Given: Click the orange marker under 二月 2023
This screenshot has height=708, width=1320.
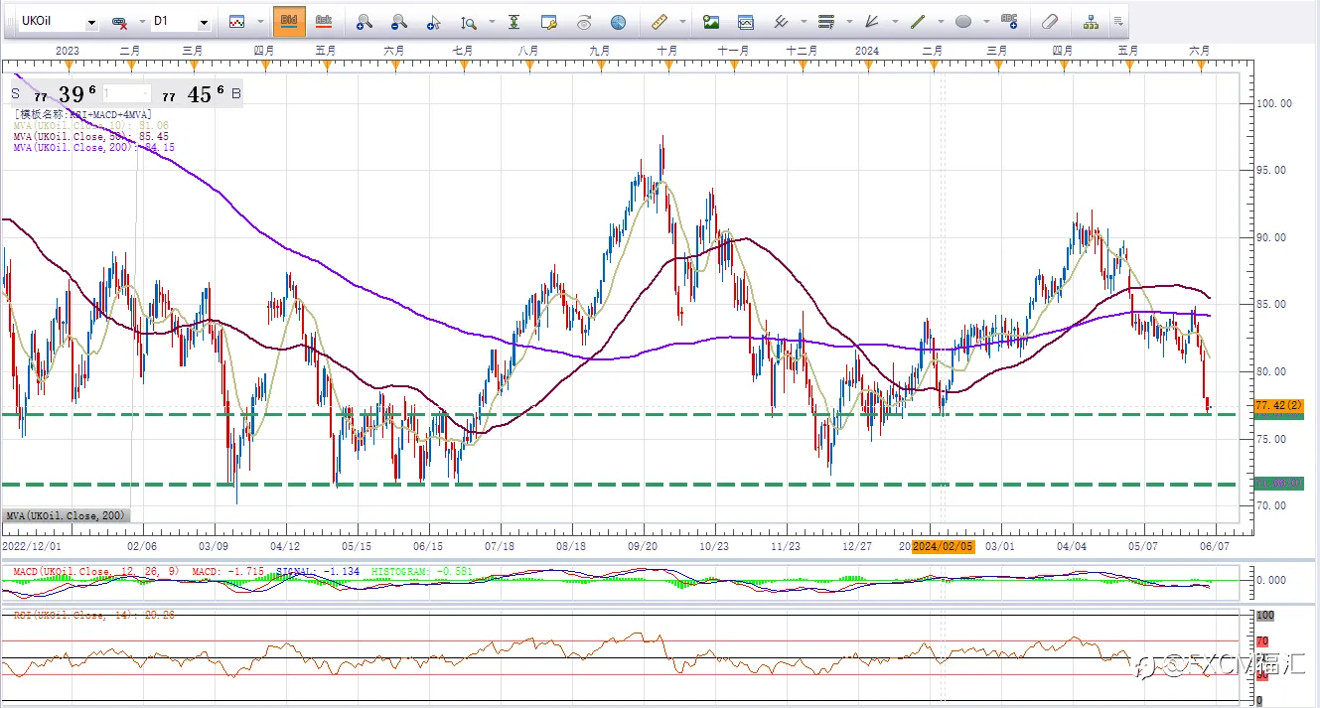Looking at the screenshot, I should (x=129, y=65).
